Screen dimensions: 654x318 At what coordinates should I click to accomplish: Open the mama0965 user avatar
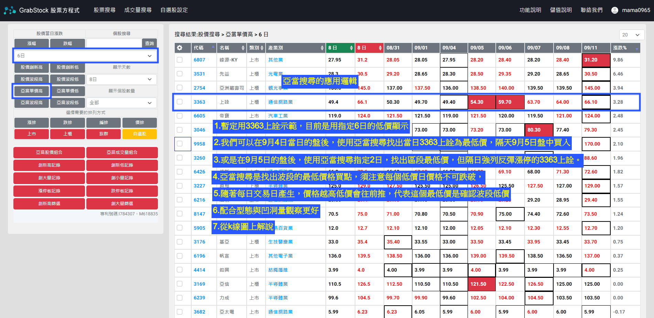coord(614,10)
